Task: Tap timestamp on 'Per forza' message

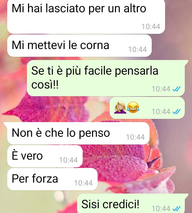Action: pyautogui.click(x=83, y=183)
